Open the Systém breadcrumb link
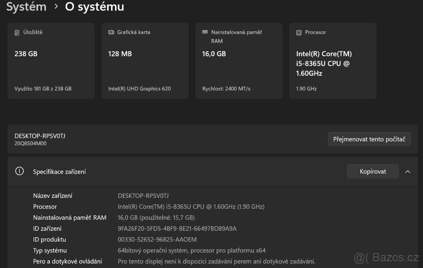423x268 pixels. pyautogui.click(x=26, y=7)
